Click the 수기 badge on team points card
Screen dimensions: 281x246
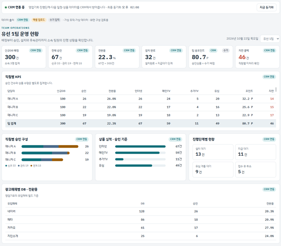(226, 50)
